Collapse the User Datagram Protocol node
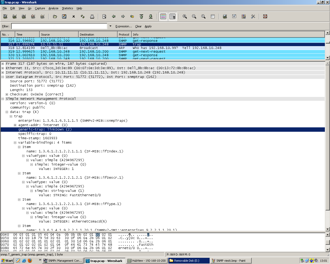Viewport: 330px width, 264px height. pos(3,77)
